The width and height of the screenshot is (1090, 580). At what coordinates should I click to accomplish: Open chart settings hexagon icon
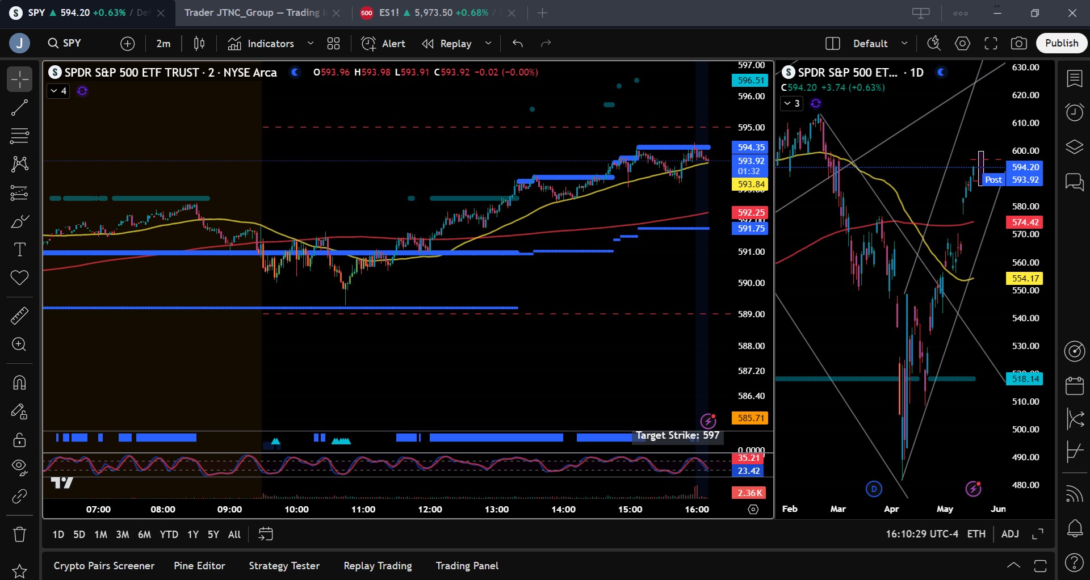963,44
